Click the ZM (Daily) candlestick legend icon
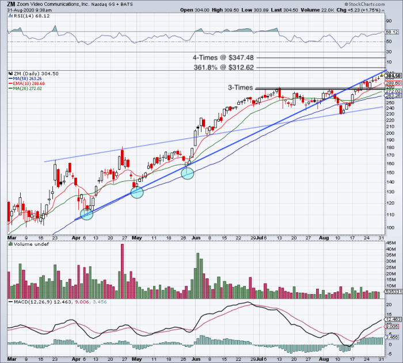403x363 pixels. click(x=10, y=74)
